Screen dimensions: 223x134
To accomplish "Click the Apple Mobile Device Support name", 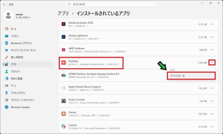I will click(x=84, y=87).
